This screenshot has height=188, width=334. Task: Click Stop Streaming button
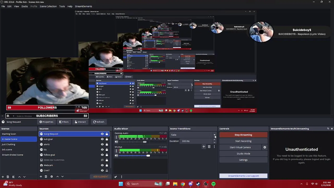243,135
